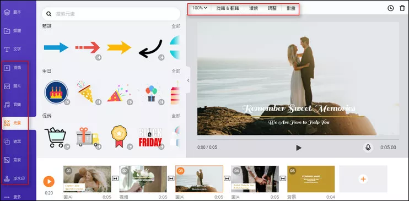Add the shopping cart element
Screen dimensions: 409x201
(55, 137)
